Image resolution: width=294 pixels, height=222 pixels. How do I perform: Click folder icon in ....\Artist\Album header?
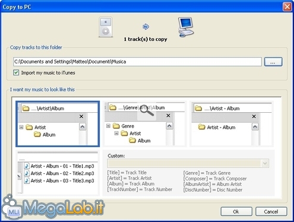point(26,109)
